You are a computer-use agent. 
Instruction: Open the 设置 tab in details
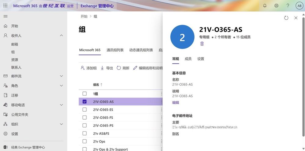(x=201, y=59)
